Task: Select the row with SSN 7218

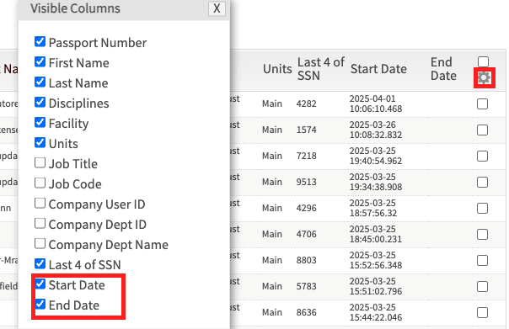Action: pos(482,157)
